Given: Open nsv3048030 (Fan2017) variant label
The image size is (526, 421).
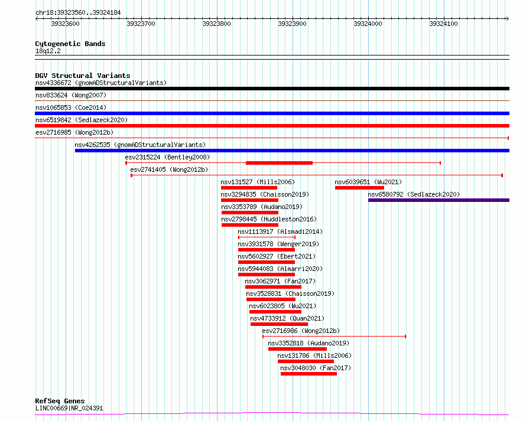Looking at the screenshot, I should coord(316,368).
